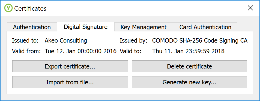
Task: Select the COMODO SHA-256 Code Signing CA text
Action: 200,41
